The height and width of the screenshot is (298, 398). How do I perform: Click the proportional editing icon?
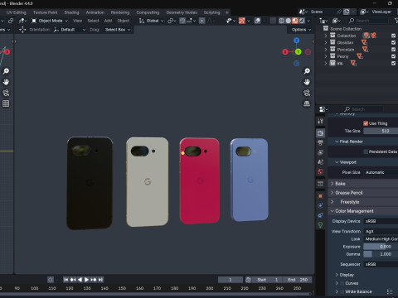coord(202,21)
